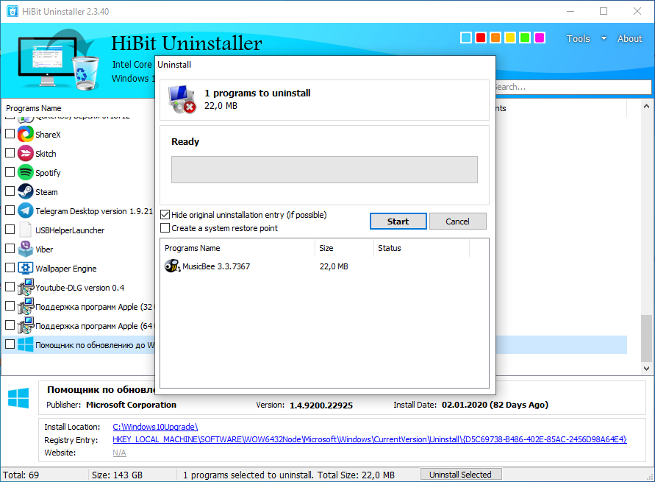Image resolution: width=655 pixels, height=482 pixels.
Task: Click the Size column header in dialog
Action: (326, 248)
